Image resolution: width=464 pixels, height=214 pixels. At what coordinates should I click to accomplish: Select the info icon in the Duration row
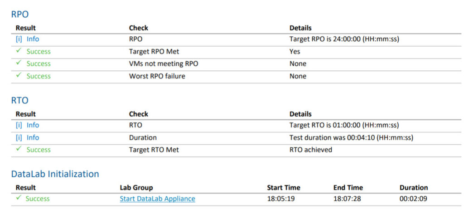[19, 137]
